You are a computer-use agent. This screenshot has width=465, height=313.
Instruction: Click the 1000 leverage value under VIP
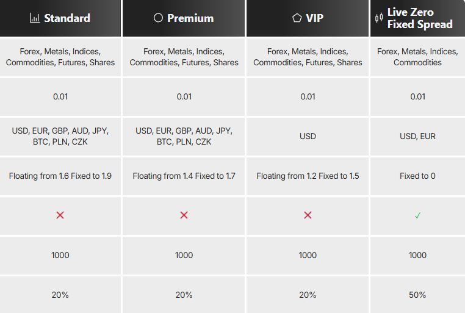pyautogui.click(x=308, y=255)
